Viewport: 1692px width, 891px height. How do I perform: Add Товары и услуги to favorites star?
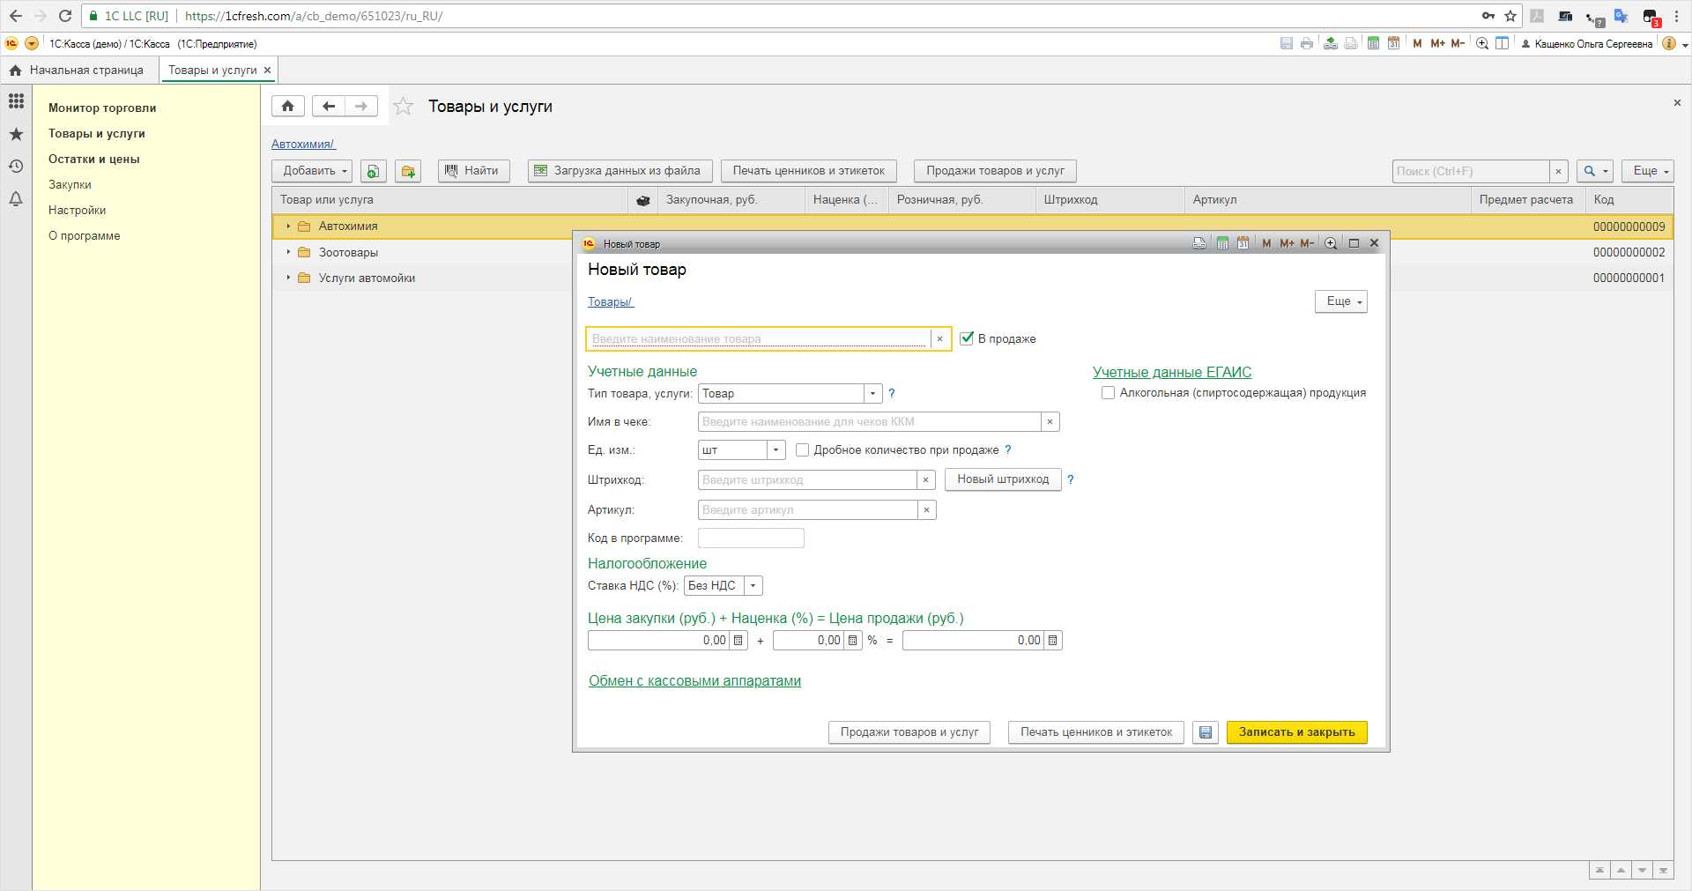403,107
